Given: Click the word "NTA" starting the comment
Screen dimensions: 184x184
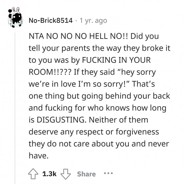Looking at the screenshot, I should click(36, 37).
